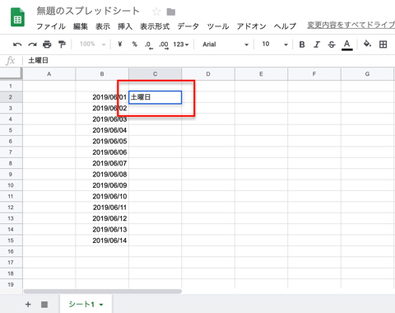Open the borders tool
This screenshot has height=313, width=395.
(383, 44)
